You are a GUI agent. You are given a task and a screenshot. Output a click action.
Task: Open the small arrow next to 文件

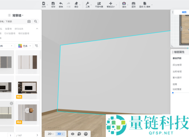(47, 5)
